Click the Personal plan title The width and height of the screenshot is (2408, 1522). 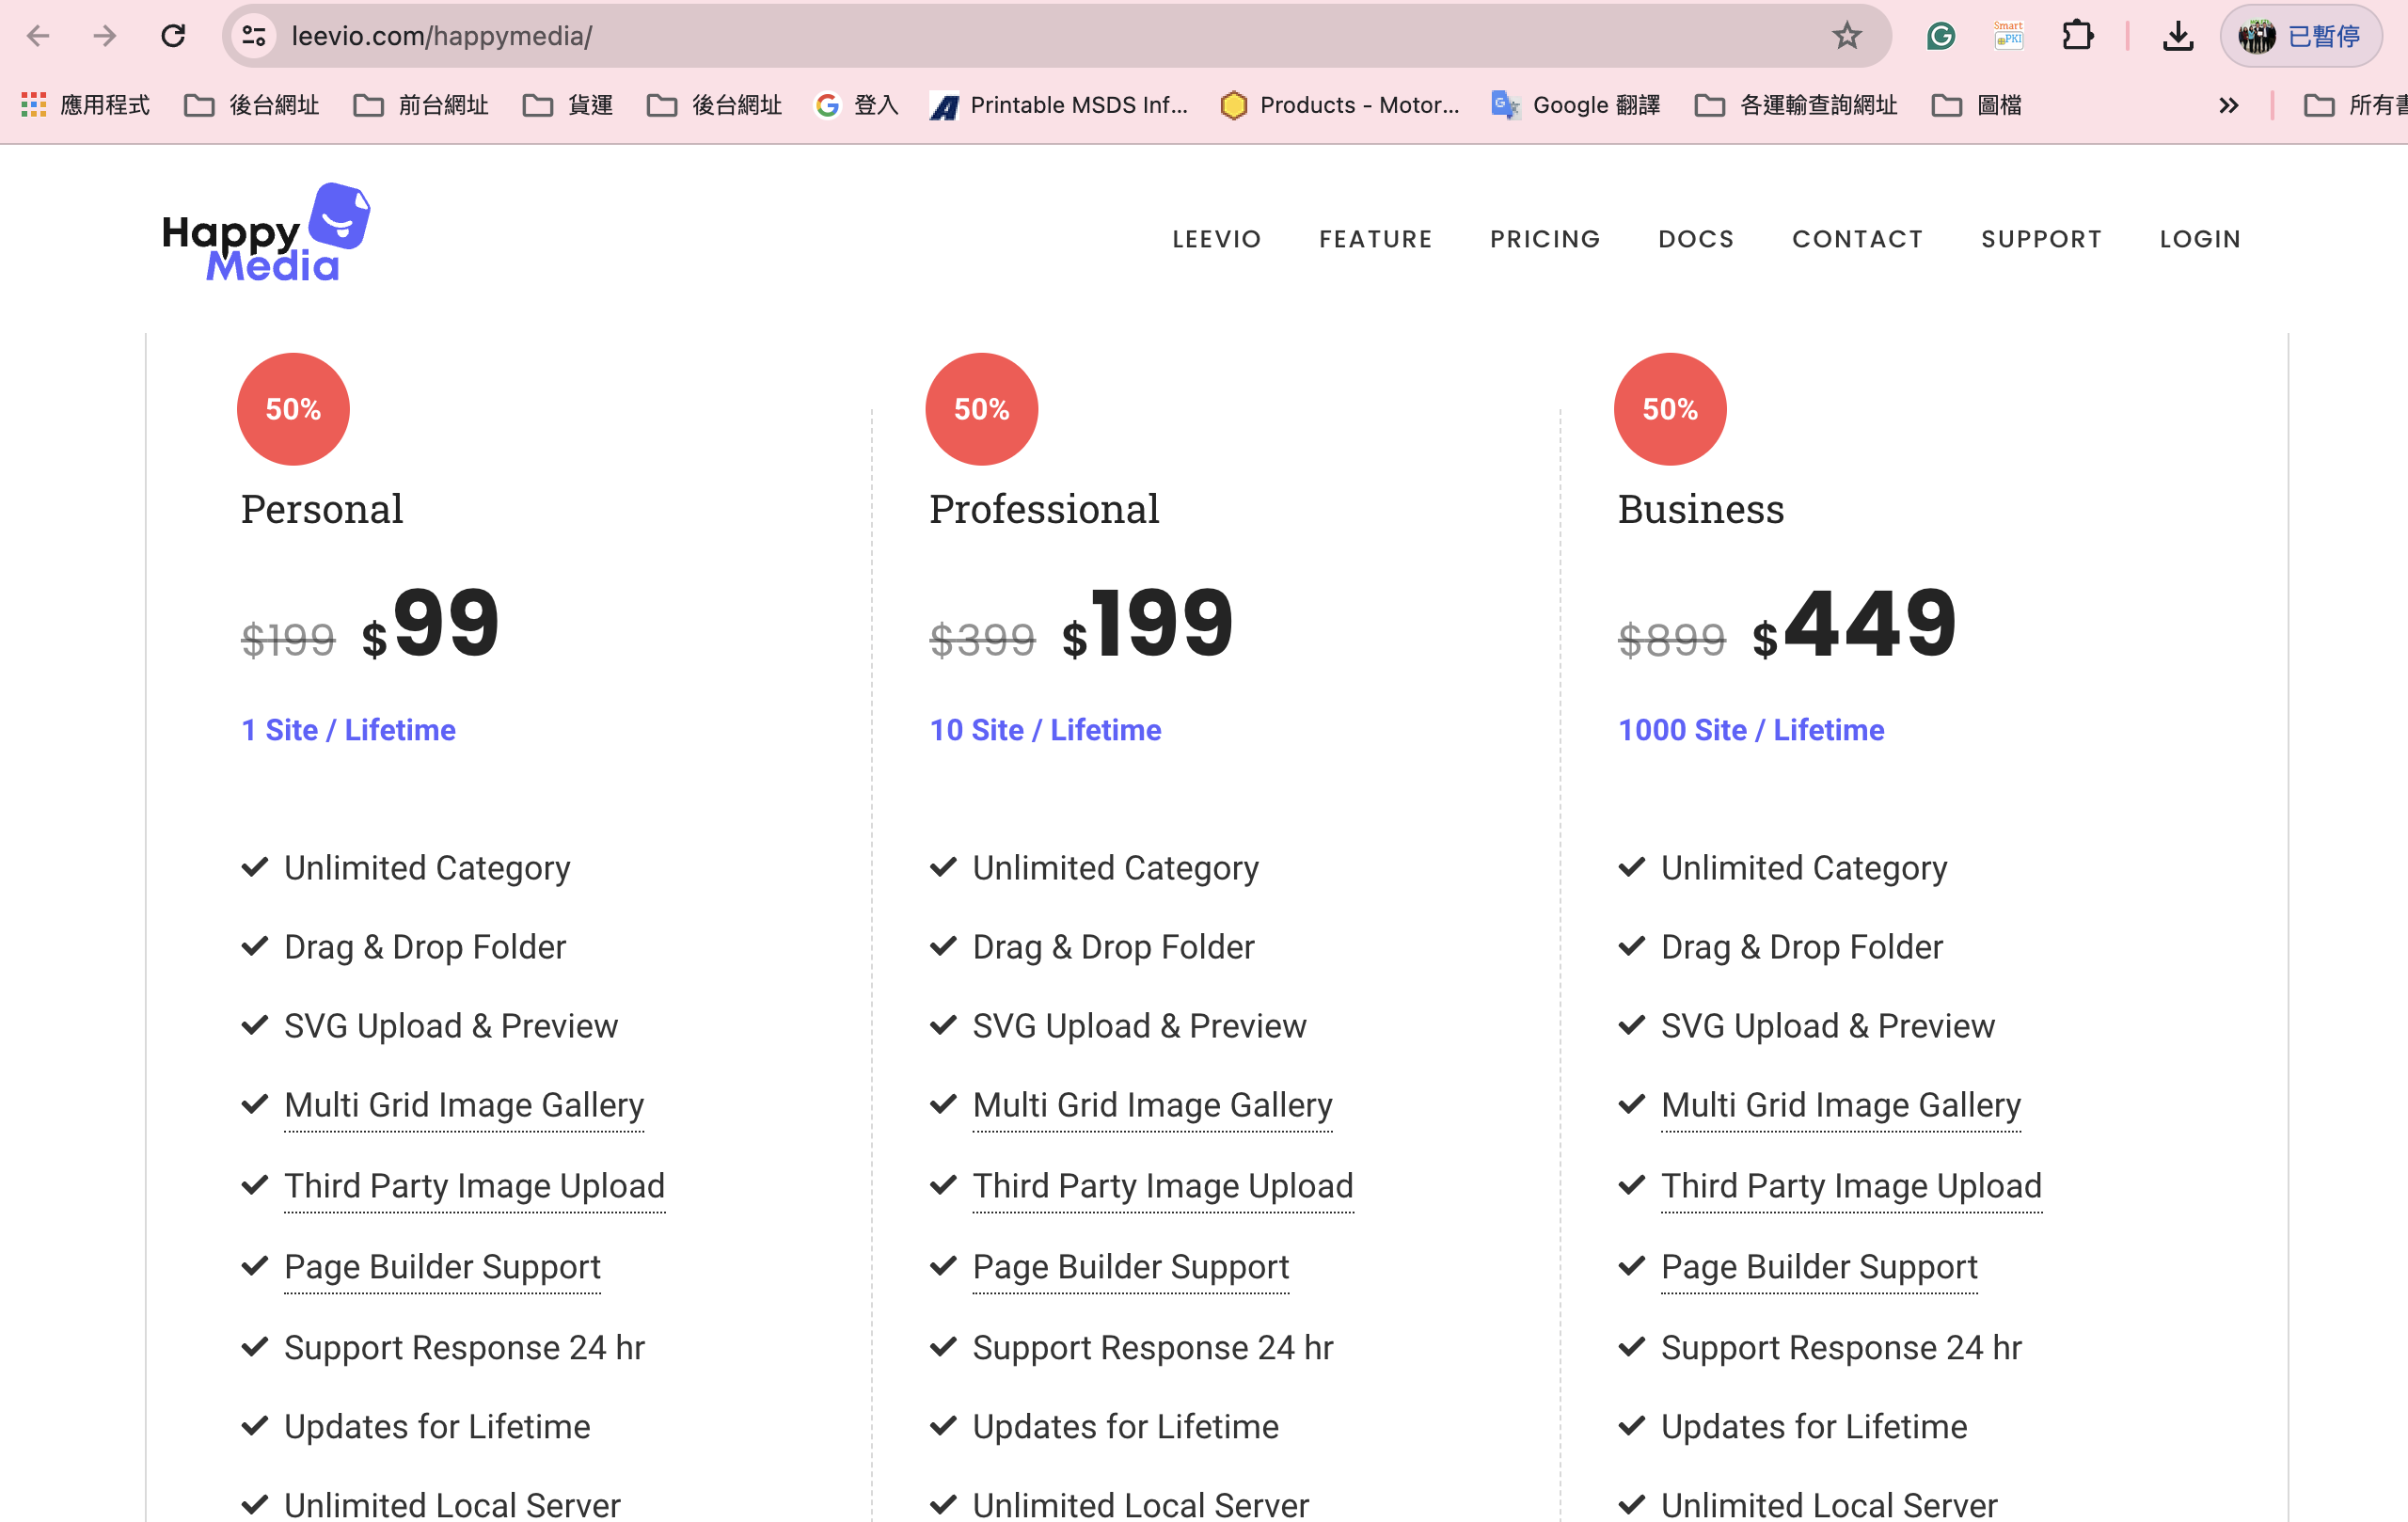tap(322, 509)
